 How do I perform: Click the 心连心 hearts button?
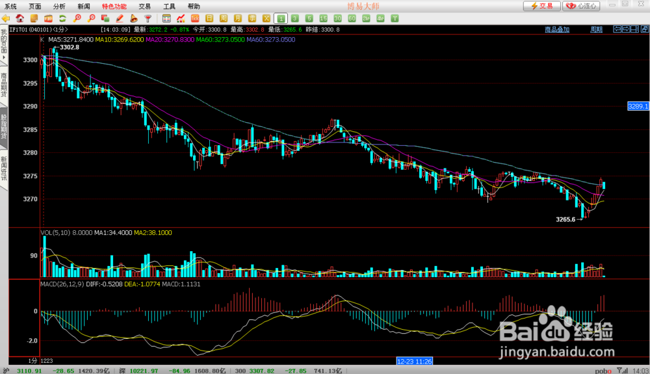pyautogui.click(x=581, y=6)
